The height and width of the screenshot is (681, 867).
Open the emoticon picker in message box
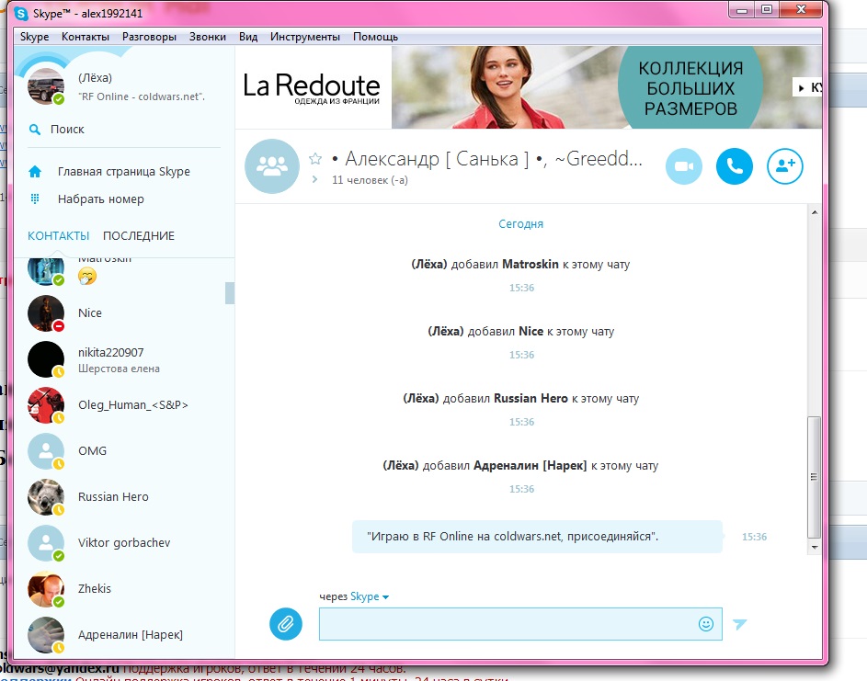[x=706, y=624]
